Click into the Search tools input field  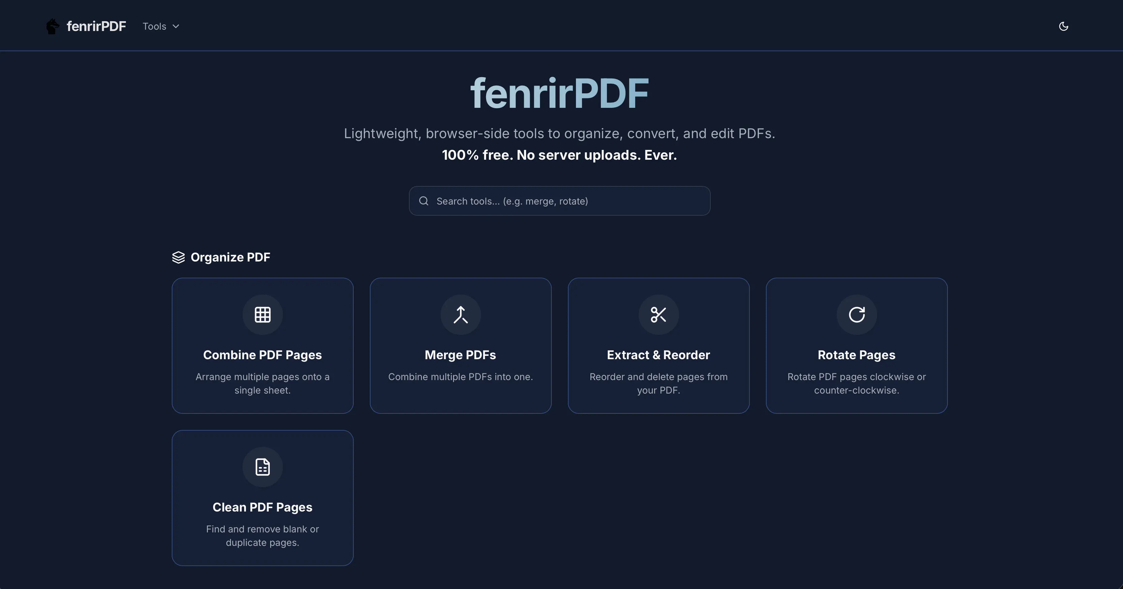pos(559,201)
